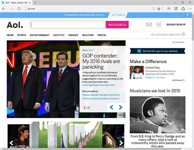Open a new tab with plus button
The height and width of the screenshot is (150, 194).
tap(35, 2)
